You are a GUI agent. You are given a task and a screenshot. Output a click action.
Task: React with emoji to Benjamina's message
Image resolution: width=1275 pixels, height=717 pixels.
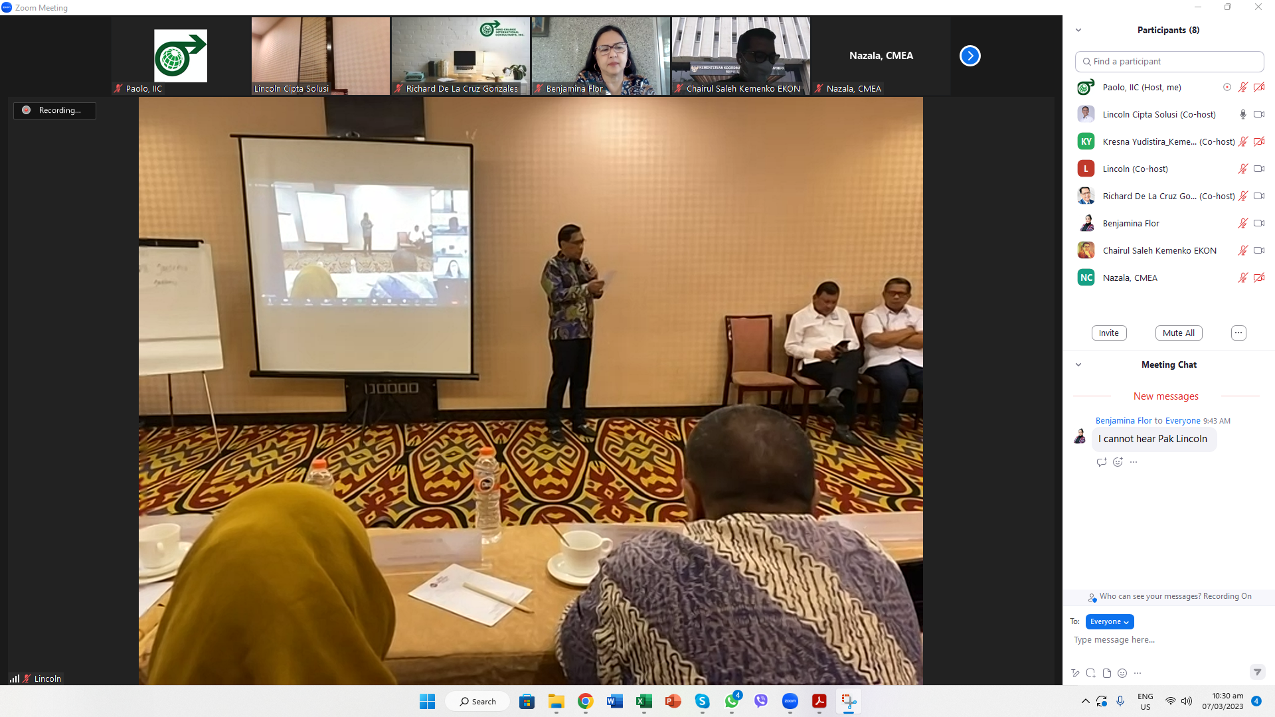[x=1118, y=462]
